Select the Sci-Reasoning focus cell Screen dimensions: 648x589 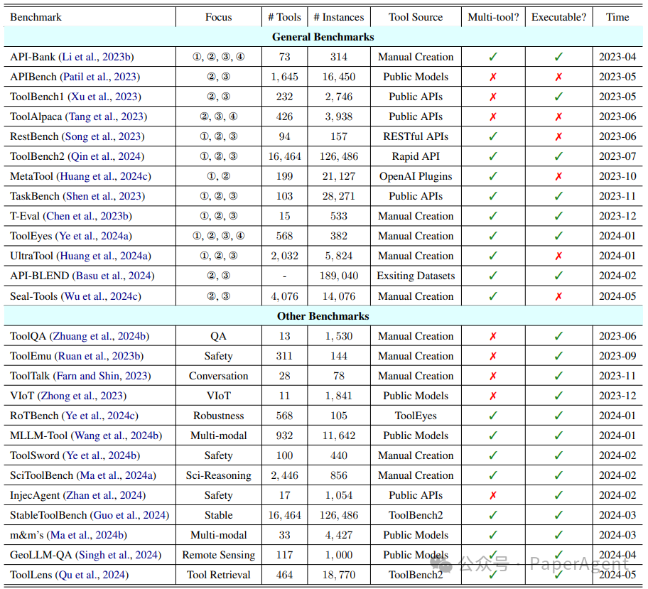coord(219,475)
